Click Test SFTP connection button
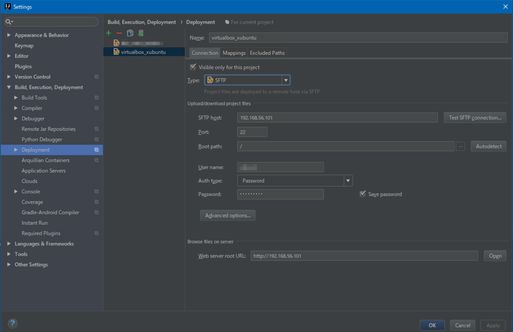The height and width of the screenshot is (332, 513). (475, 117)
